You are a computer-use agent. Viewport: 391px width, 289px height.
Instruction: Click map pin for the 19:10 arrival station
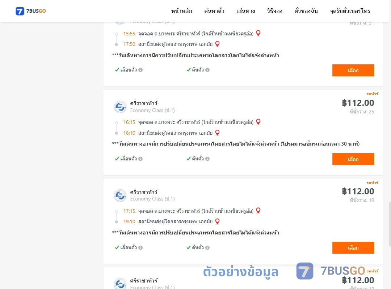point(218,221)
